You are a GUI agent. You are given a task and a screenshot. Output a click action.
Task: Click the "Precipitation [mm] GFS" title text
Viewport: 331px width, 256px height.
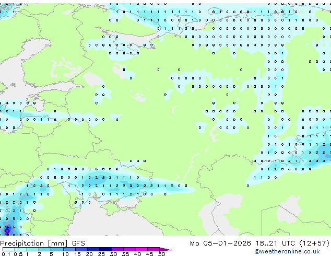pyautogui.click(x=42, y=243)
